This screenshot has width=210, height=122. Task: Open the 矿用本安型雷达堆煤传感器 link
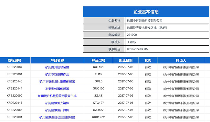coord(57,81)
